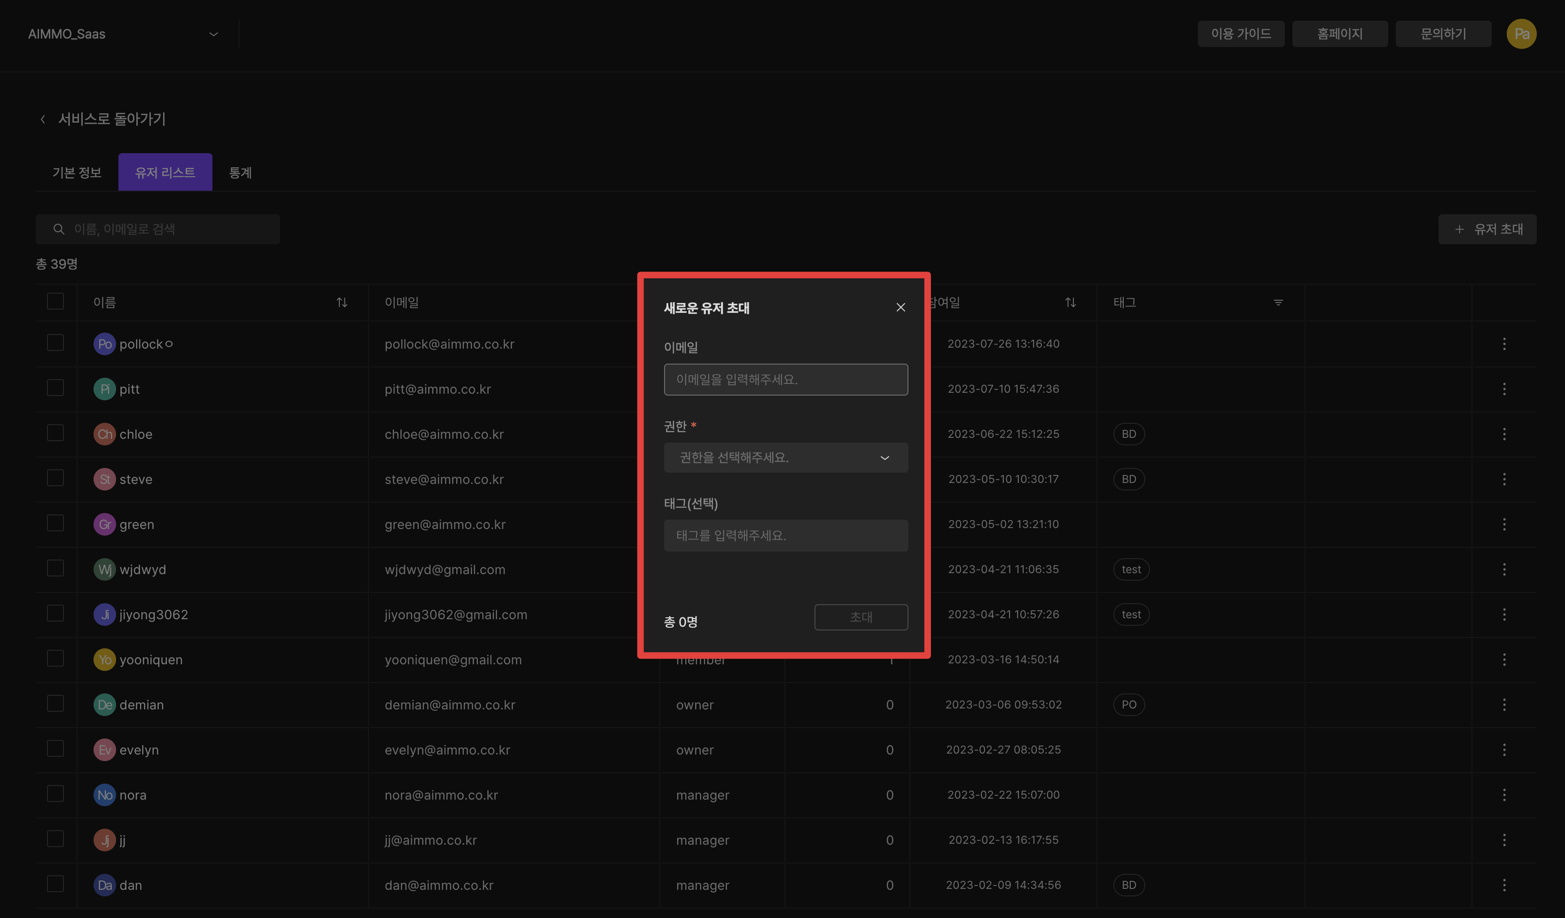The width and height of the screenshot is (1565, 918).
Task: Open the 태그 column filter
Action: (x=1278, y=302)
